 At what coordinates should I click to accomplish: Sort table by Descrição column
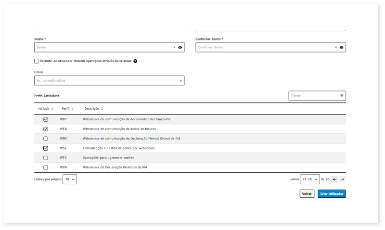[x=93, y=109]
